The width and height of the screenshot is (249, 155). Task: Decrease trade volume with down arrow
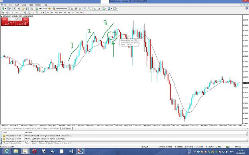point(10,19)
